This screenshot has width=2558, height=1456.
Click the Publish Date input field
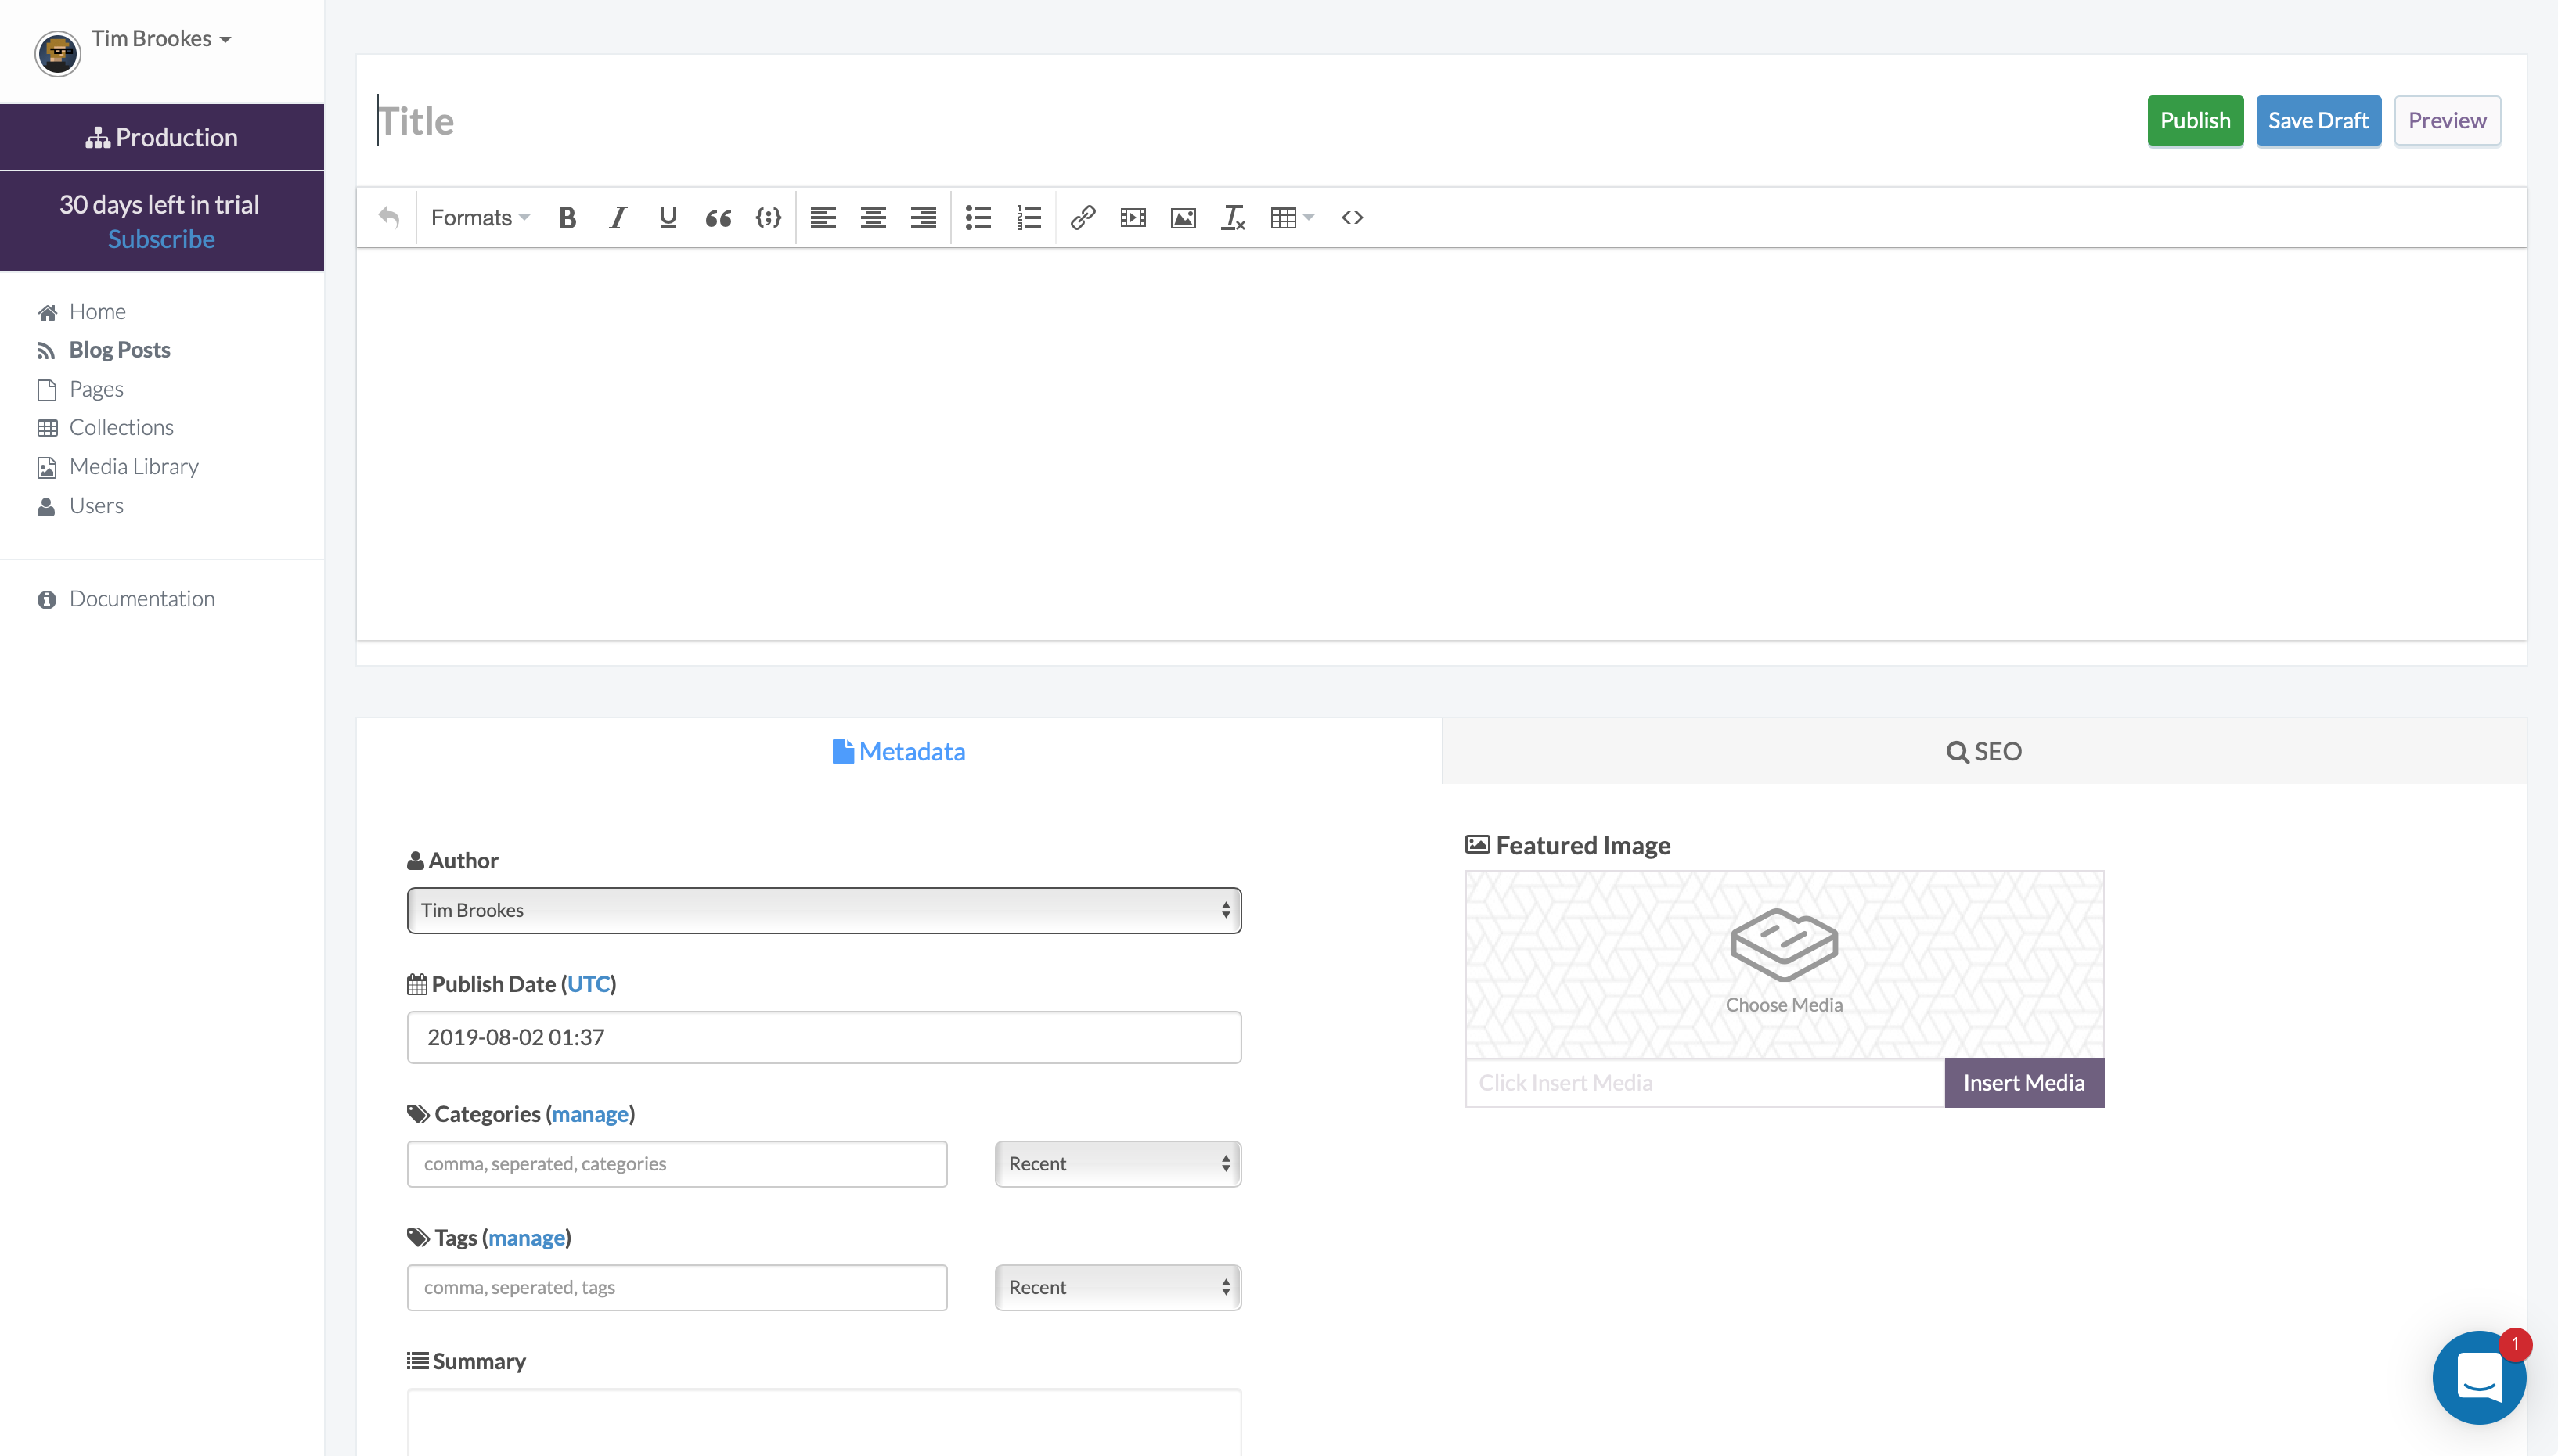[x=823, y=1037]
